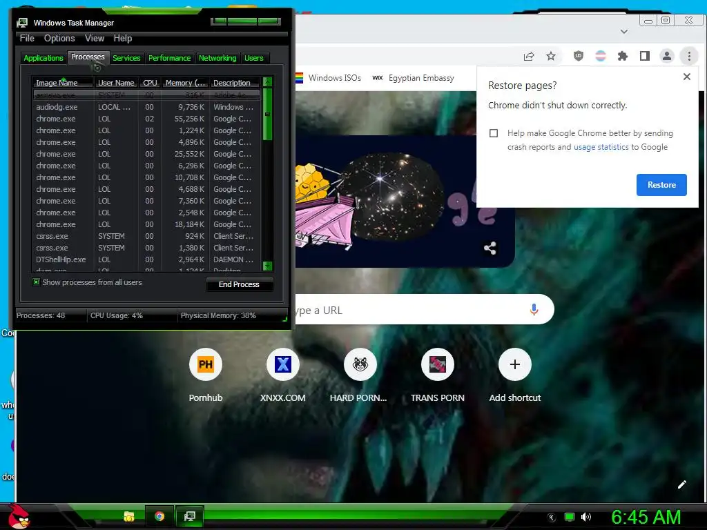Click the James Webb doodle image

(x=405, y=202)
